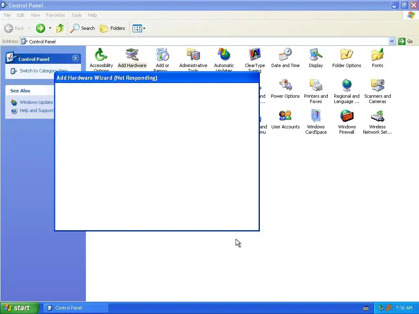Select Control Panel taskbar button
This screenshot has width=419, height=314.
76,308
